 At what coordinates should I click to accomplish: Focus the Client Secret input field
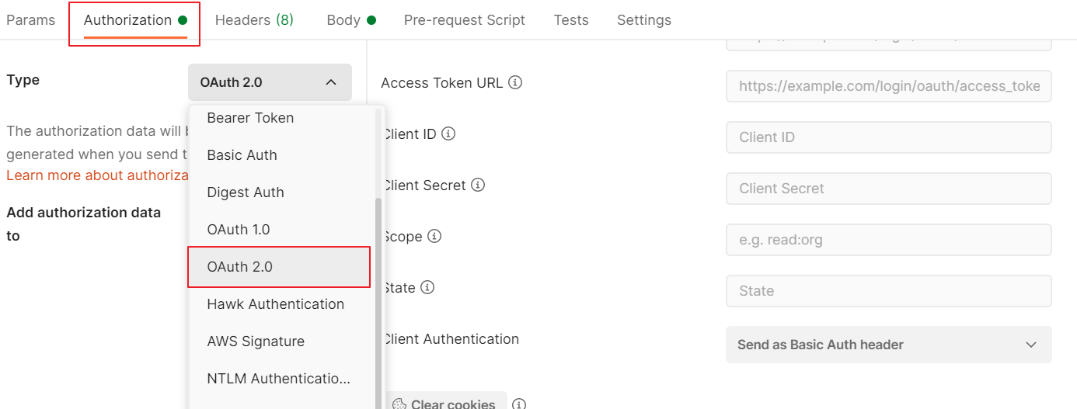[888, 189]
